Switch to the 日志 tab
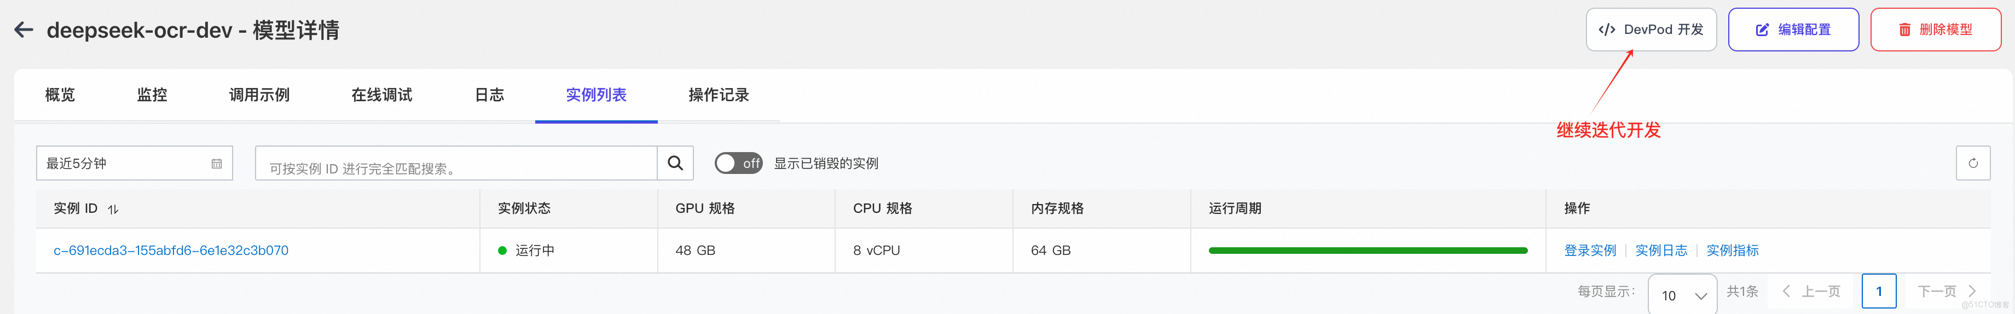Screen dimensions: 2015x314 489,95
